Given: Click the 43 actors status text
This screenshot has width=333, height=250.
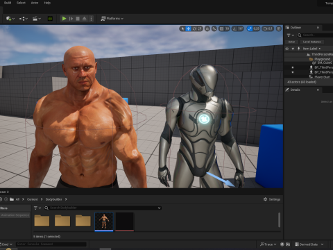Looking at the screenshot, I should pos(302,82).
